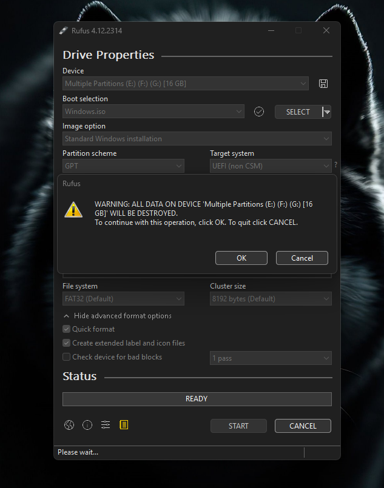The width and height of the screenshot is (384, 488).
Task: Click the warning triangle icon in dialog
Action: 73,210
